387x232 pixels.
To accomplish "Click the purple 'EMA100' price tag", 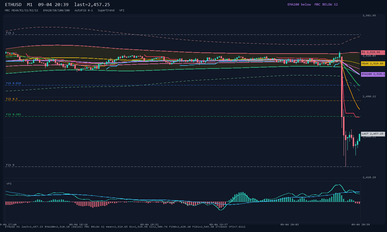I will tap(373, 74).
